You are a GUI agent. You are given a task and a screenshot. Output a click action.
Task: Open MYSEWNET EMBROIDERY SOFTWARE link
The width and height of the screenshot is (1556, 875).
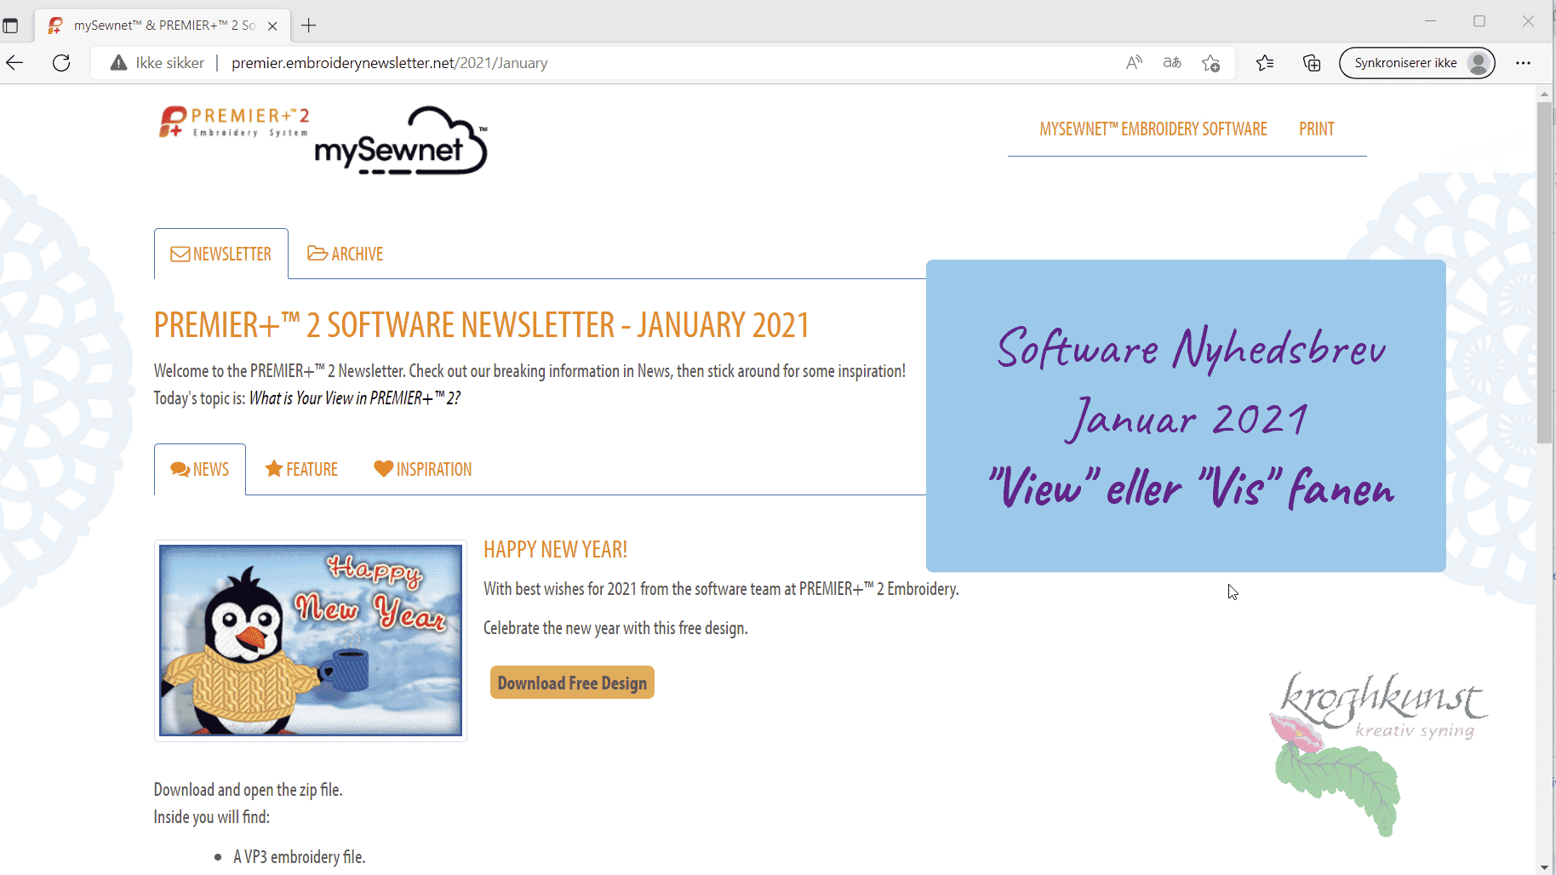(x=1153, y=129)
